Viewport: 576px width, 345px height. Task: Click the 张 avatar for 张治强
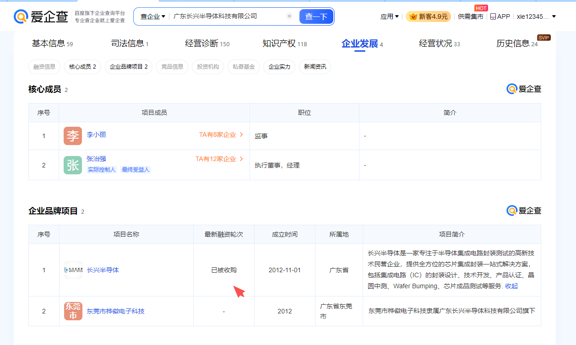73,165
